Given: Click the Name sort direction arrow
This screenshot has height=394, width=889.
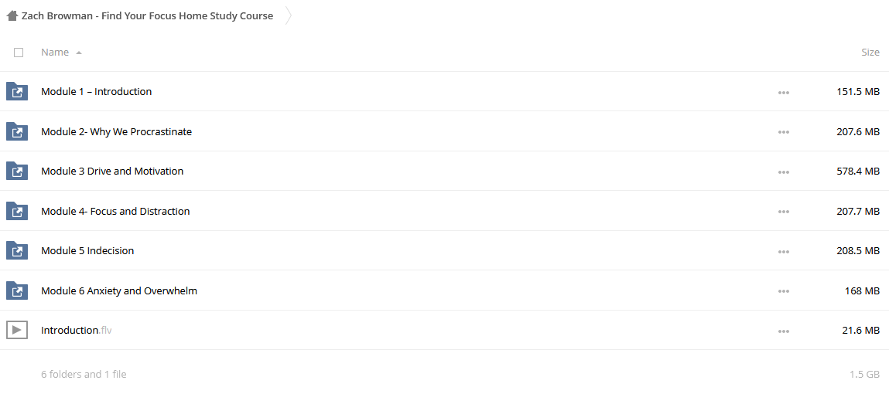Looking at the screenshot, I should pyautogui.click(x=79, y=53).
